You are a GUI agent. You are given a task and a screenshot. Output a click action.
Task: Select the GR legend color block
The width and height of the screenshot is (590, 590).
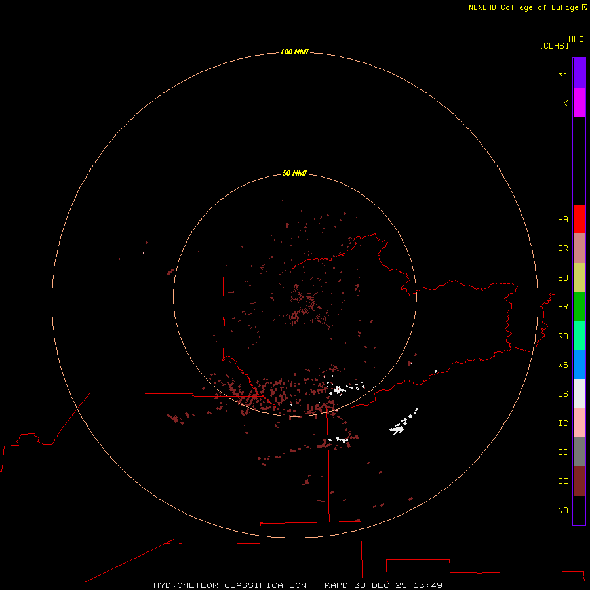[579, 248]
